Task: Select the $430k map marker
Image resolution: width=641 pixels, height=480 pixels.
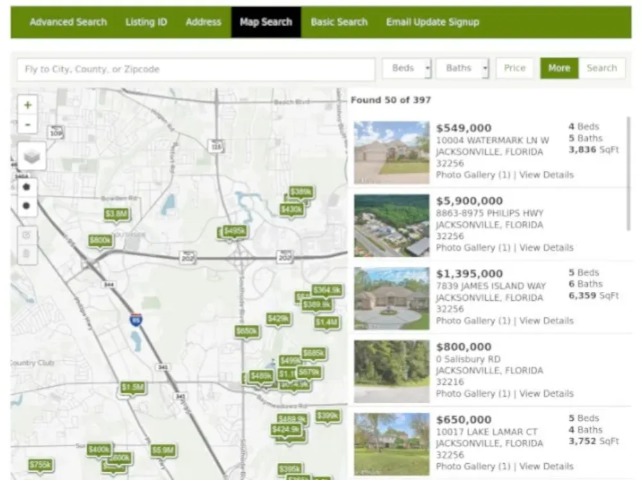Action: click(x=292, y=210)
